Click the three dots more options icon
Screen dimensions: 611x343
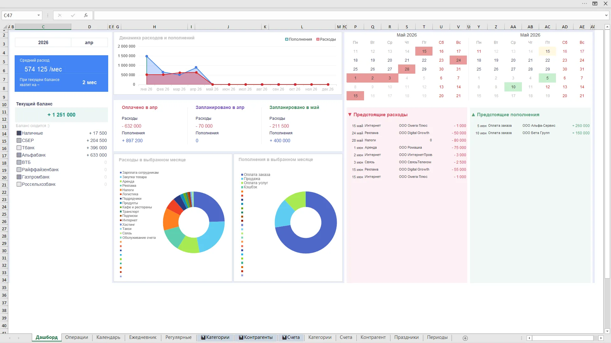tap(585, 3)
